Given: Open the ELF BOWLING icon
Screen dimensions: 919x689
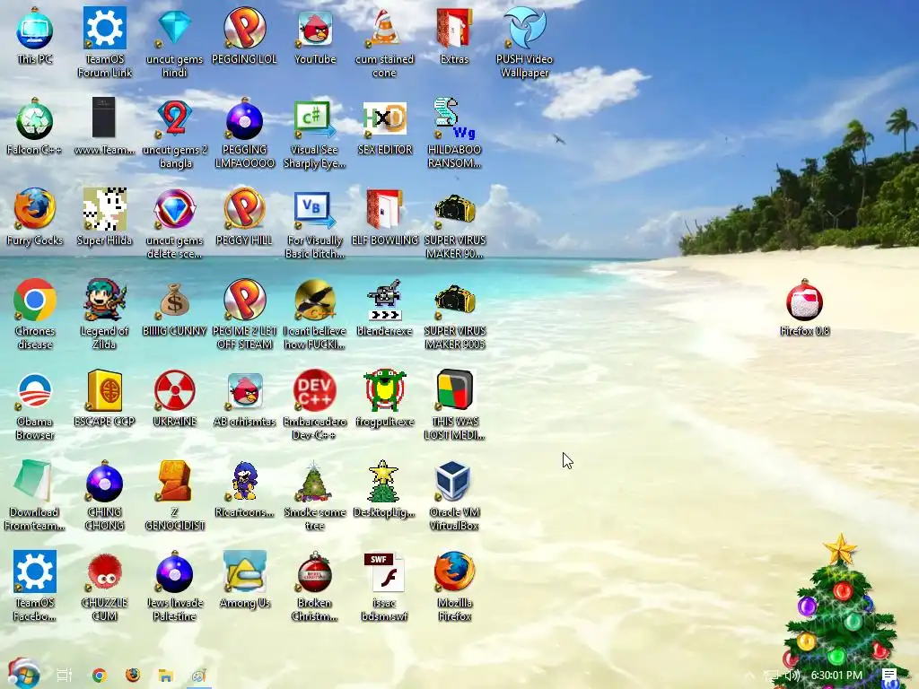Looking at the screenshot, I should 384,217.
